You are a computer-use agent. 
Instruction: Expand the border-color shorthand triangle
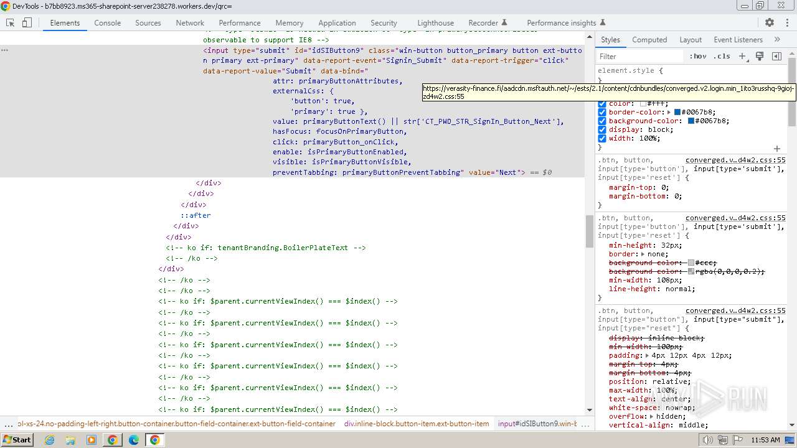(669, 112)
